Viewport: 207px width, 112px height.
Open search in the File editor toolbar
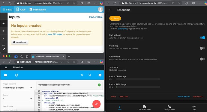coord(90,75)
